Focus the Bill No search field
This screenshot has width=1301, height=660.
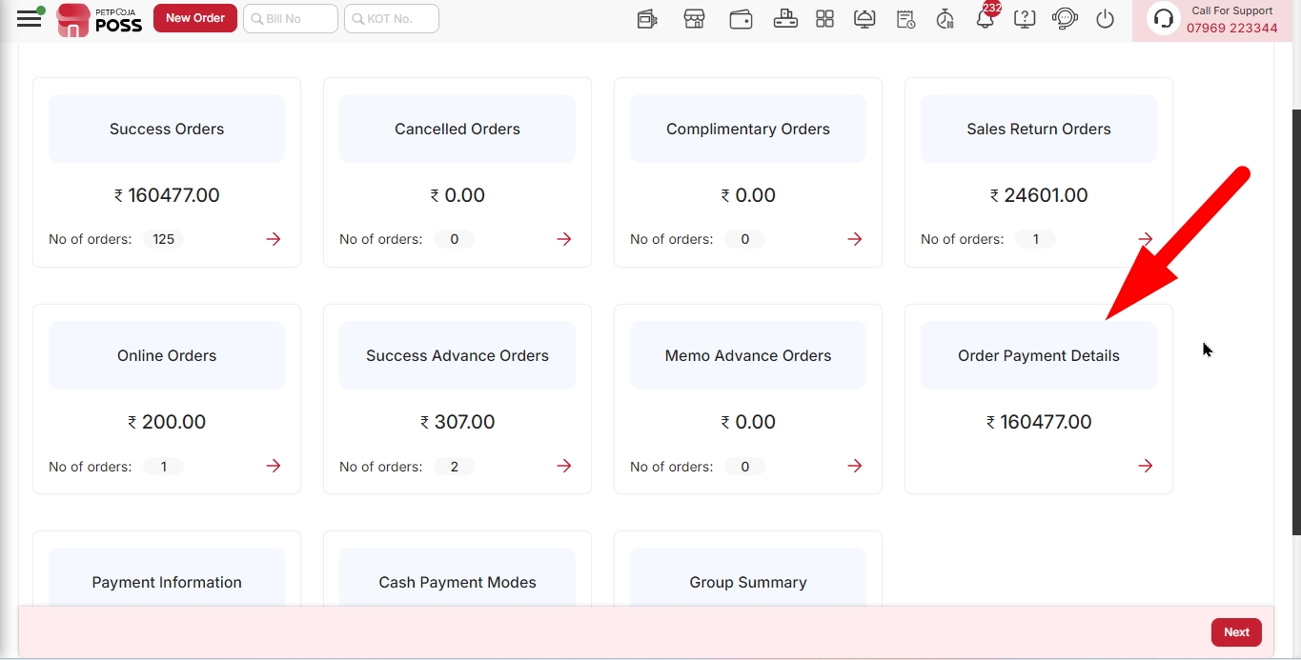[291, 18]
